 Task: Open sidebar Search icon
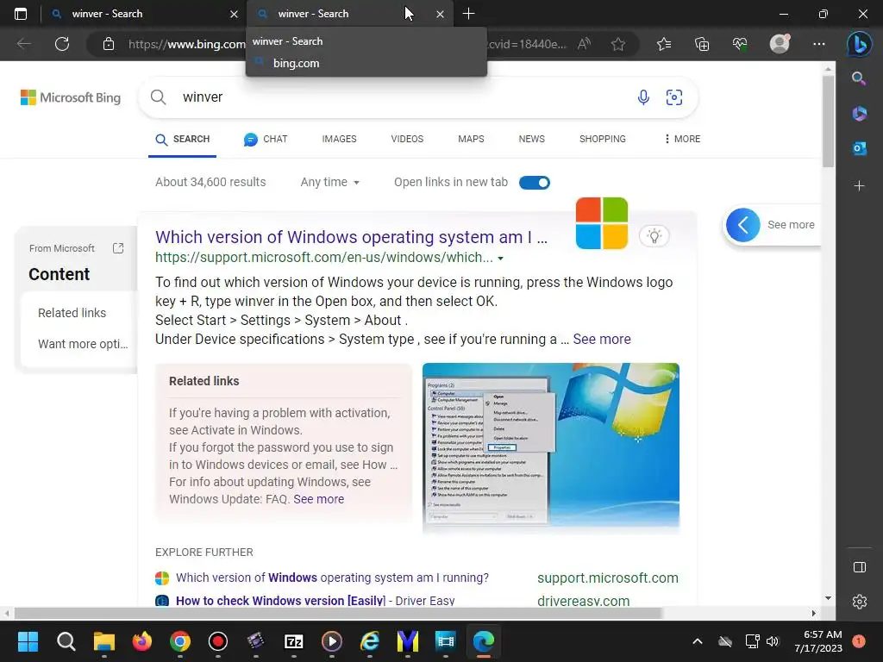click(x=859, y=78)
